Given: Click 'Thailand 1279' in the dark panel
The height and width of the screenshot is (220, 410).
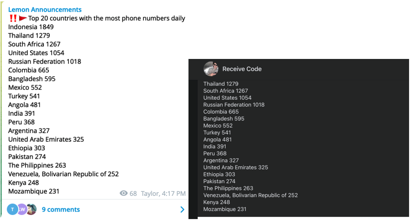Looking at the screenshot, I should point(221,84).
